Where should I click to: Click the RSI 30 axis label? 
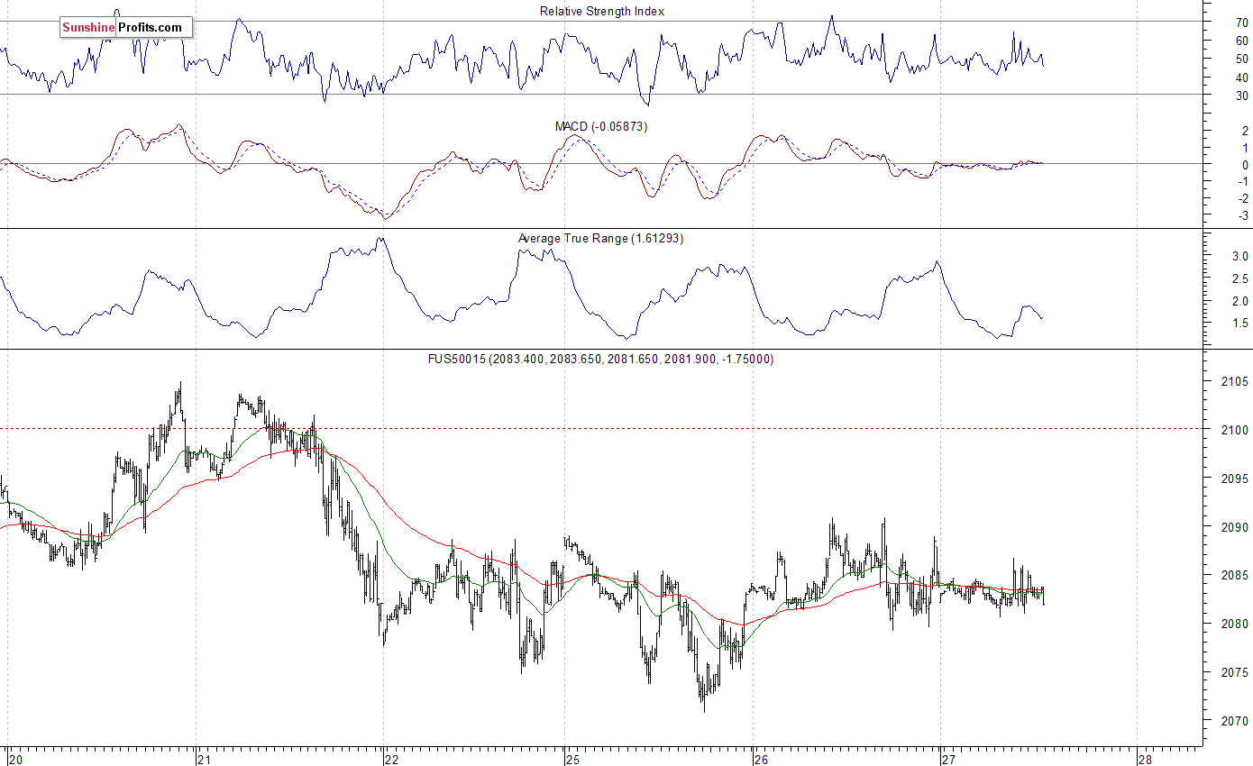1242,96
